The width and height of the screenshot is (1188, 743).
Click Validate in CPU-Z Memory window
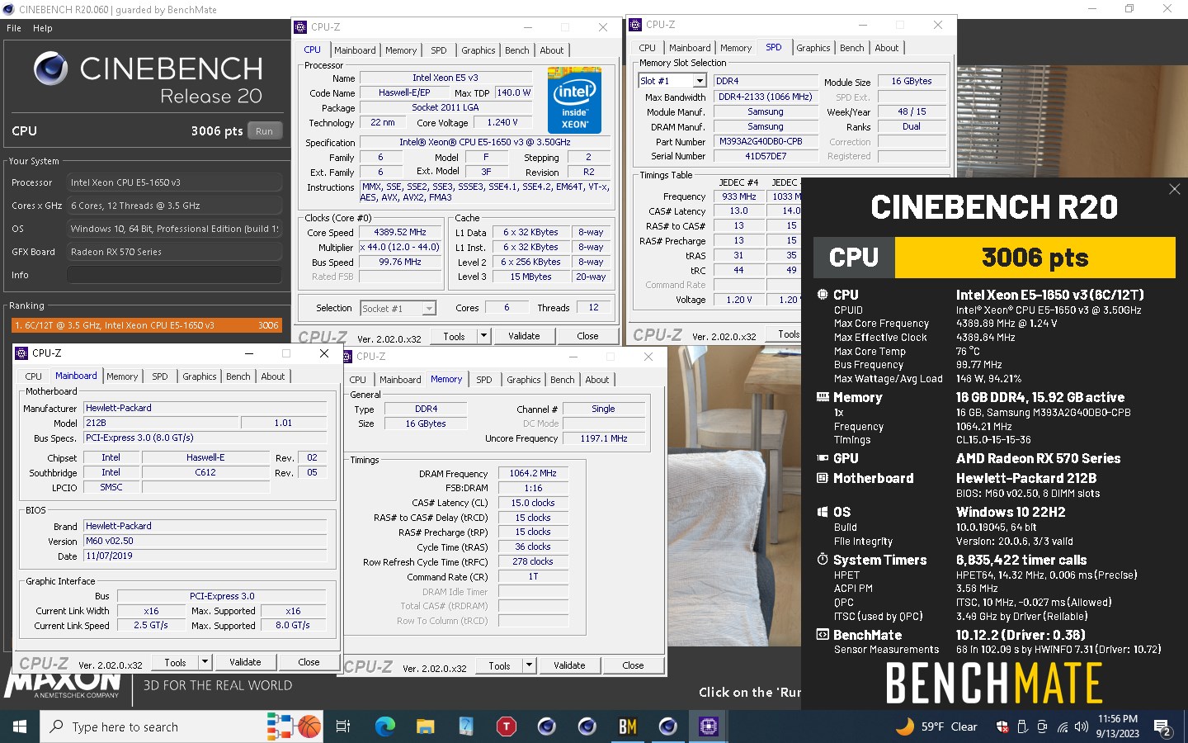tap(569, 665)
